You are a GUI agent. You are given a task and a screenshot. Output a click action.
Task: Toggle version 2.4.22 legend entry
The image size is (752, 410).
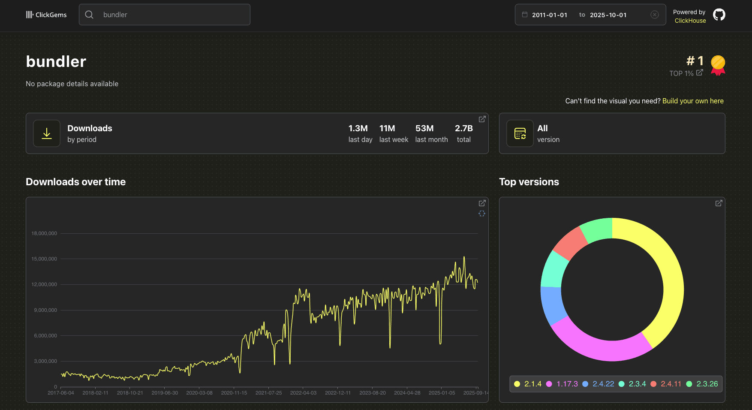point(598,384)
